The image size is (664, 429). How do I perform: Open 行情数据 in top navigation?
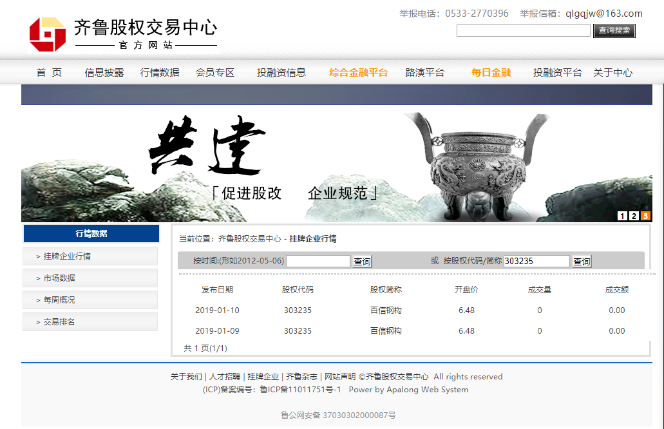click(160, 72)
